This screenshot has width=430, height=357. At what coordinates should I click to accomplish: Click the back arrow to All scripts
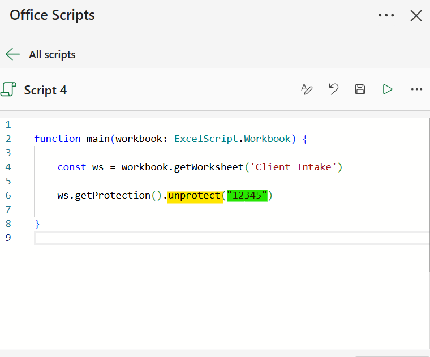tap(12, 54)
